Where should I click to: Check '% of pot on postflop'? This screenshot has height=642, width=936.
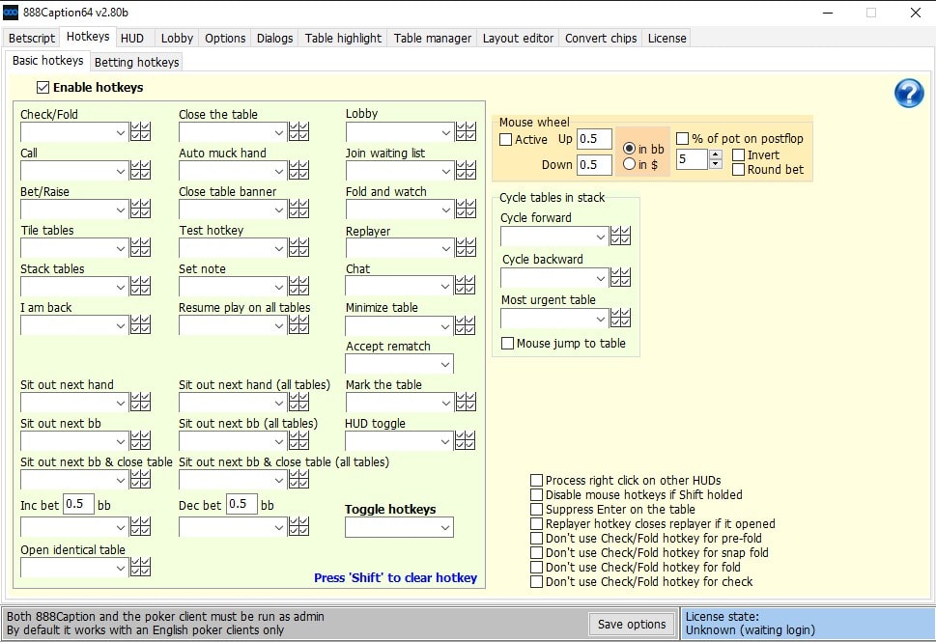682,138
